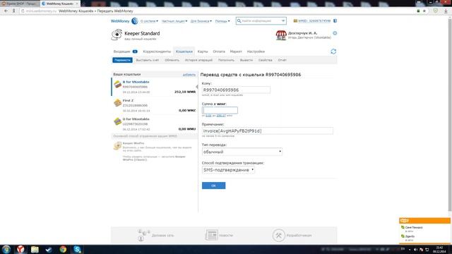Open the 'Выставить счёт' sub-tab

[x=148, y=60]
